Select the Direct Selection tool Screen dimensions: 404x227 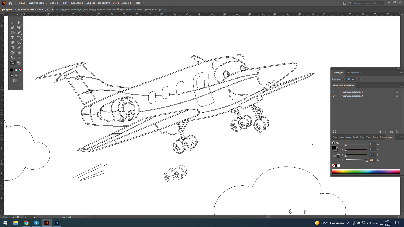19,23
